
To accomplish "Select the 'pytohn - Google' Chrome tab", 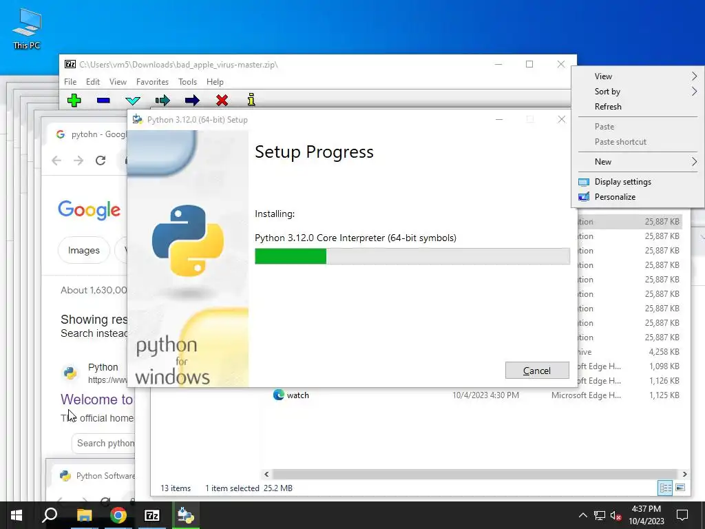I will [x=92, y=134].
